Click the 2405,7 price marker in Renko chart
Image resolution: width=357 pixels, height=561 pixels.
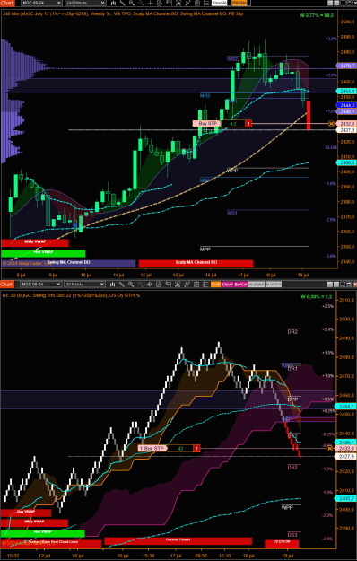click(x=345, y=499)
